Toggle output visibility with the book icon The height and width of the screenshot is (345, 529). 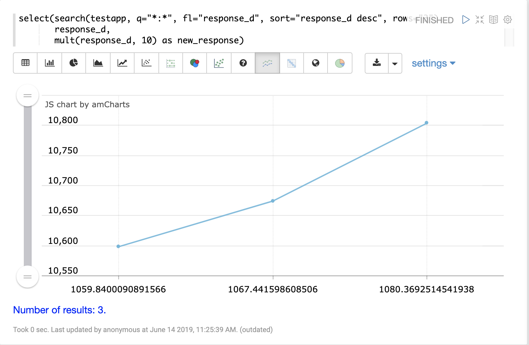[x=493, y=20]
